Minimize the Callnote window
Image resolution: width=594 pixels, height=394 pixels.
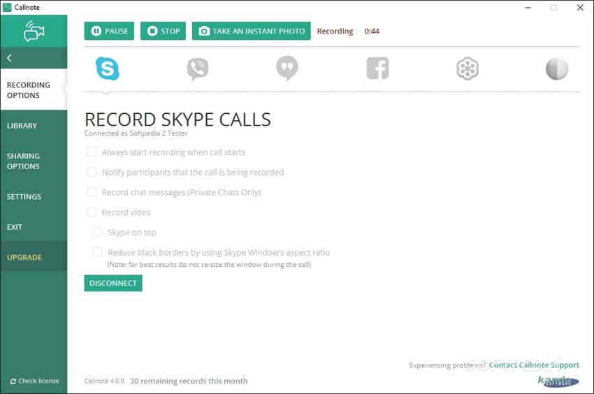pos(528,7)
